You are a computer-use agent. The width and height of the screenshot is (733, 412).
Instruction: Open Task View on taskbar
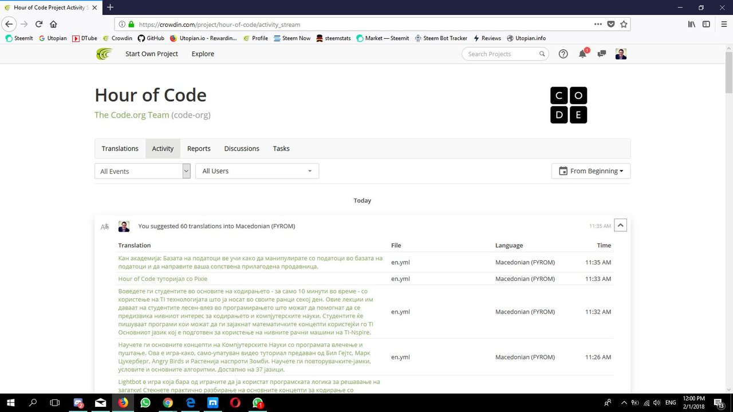[55, 403]
